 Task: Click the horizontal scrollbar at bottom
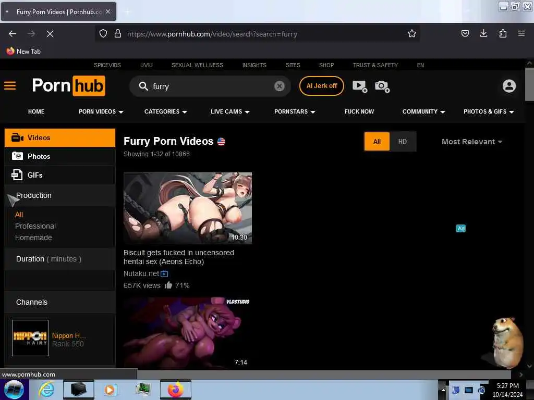[323, 374]
